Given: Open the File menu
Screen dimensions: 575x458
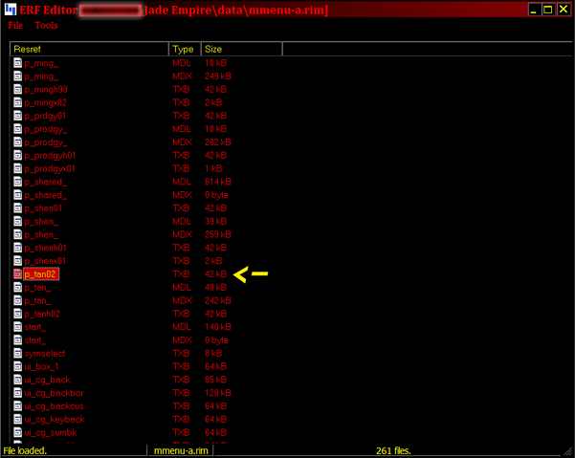Looking at the screenshot, I should tap(15, 25).
